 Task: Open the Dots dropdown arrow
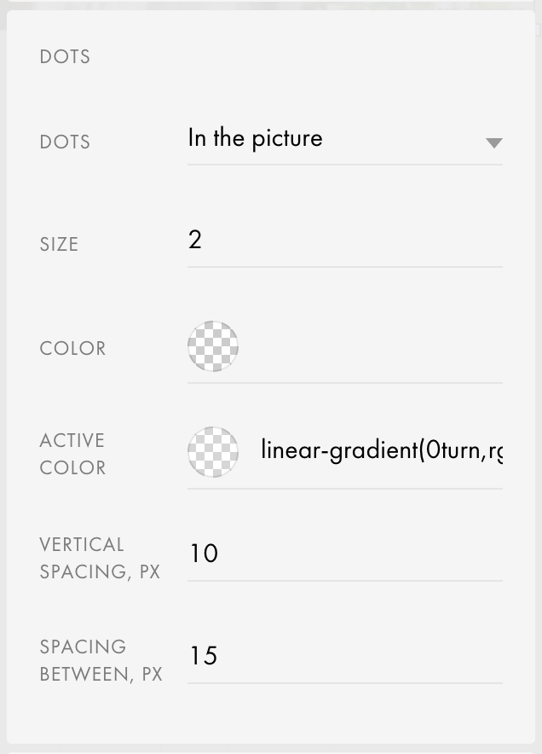click(493, 142)
